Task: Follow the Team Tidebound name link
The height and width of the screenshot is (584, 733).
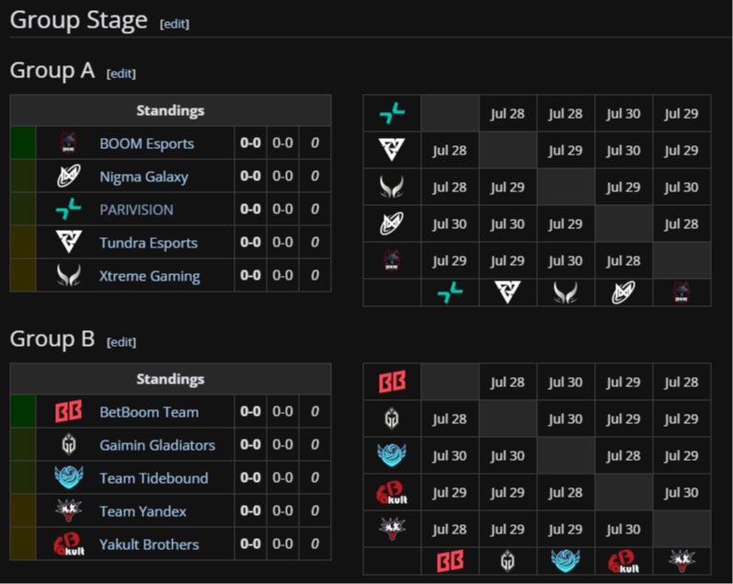Action: (154, 478)
